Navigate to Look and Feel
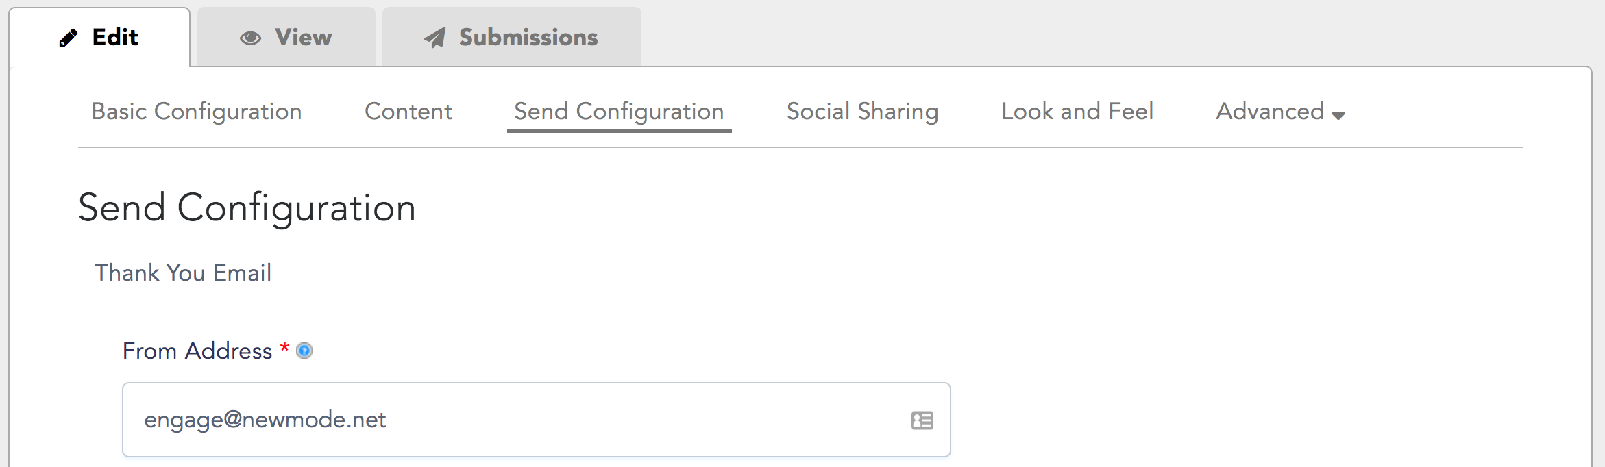 1077,112
